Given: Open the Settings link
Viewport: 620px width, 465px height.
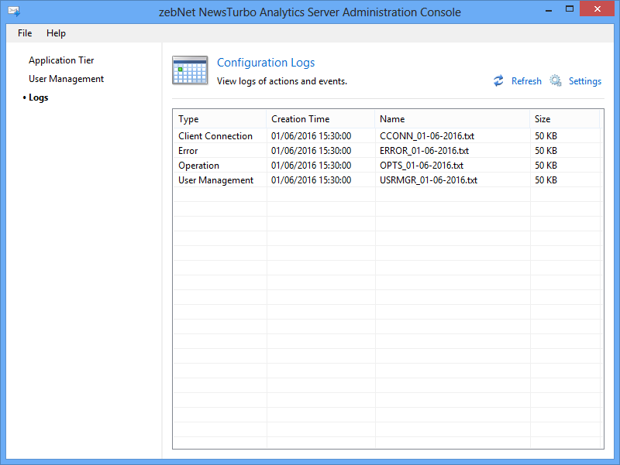Looking at the screenshot, I should click(x=585, y=81).
